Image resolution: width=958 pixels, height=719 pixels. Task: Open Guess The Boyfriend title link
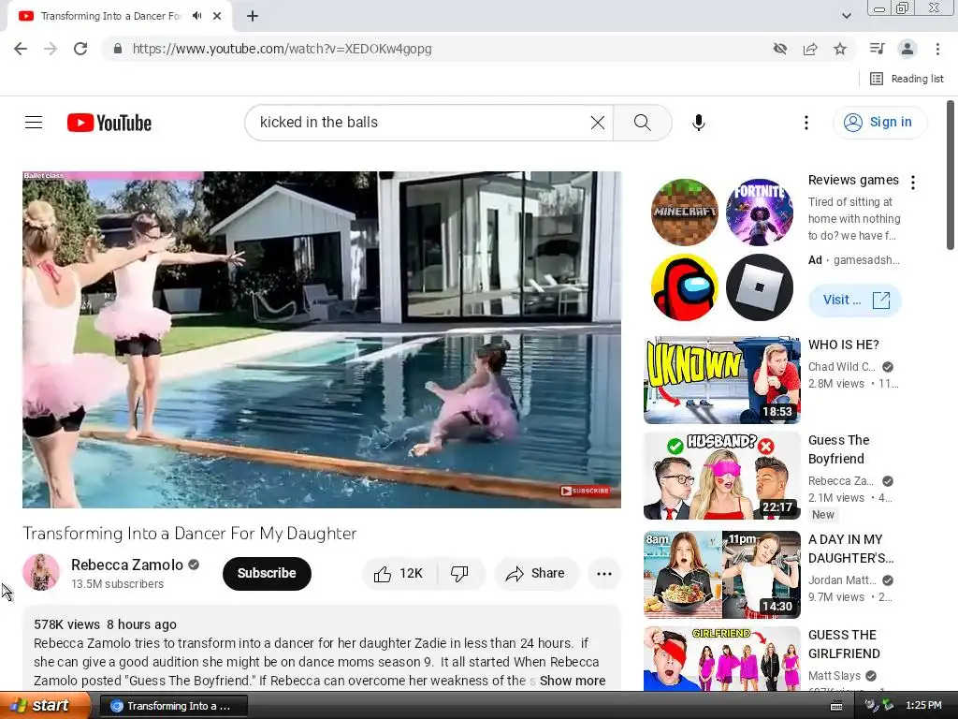(x=838, y=449)
